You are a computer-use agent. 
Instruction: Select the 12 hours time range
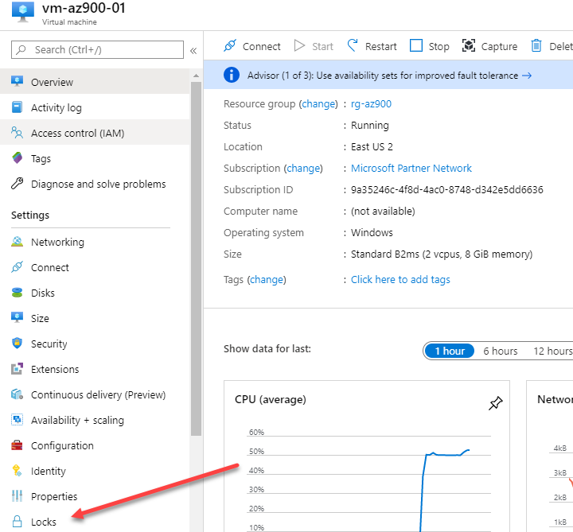click(552, 351)
